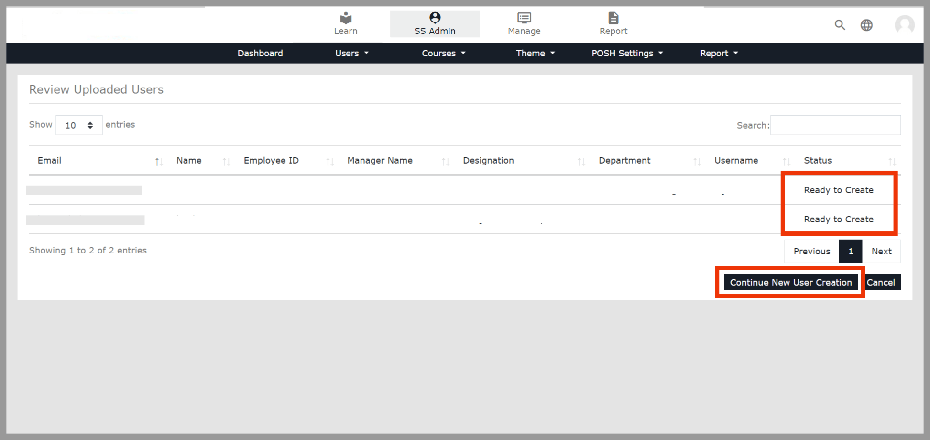
Task: Go to the Dashboard menu item
Action: tap(260, 53)
